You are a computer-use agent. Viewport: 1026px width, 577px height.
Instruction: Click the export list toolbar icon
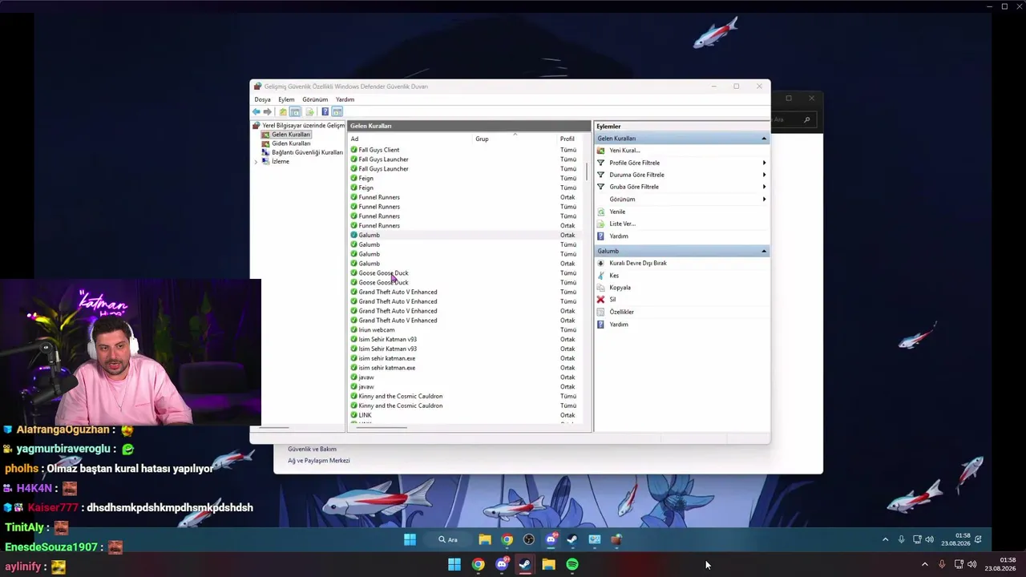309,111
